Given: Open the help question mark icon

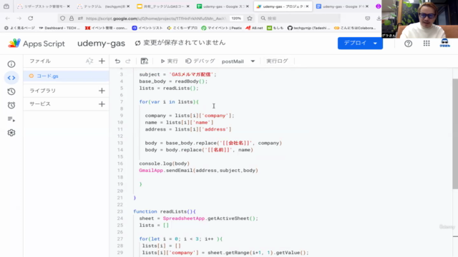Looking at the screenshot, I should [408, 44].
